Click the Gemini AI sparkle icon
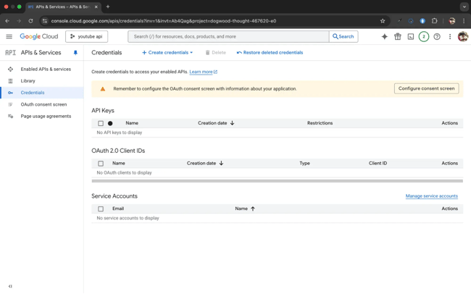 384,36
